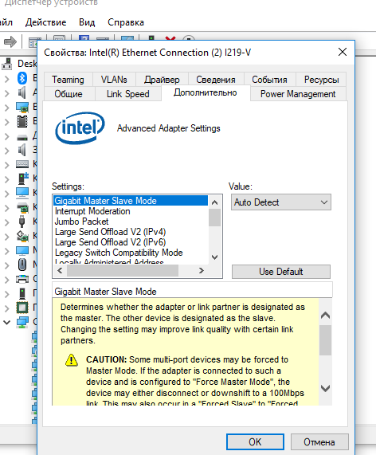Switch to the Драйвер tab

162,79
